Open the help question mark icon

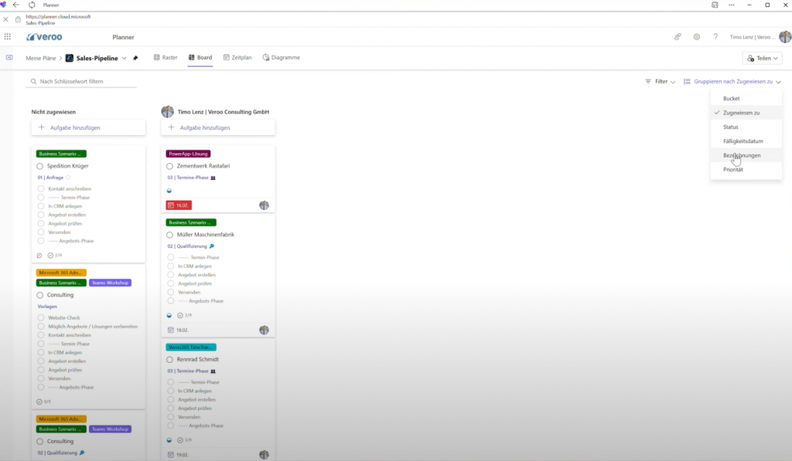tap(715, 37)
